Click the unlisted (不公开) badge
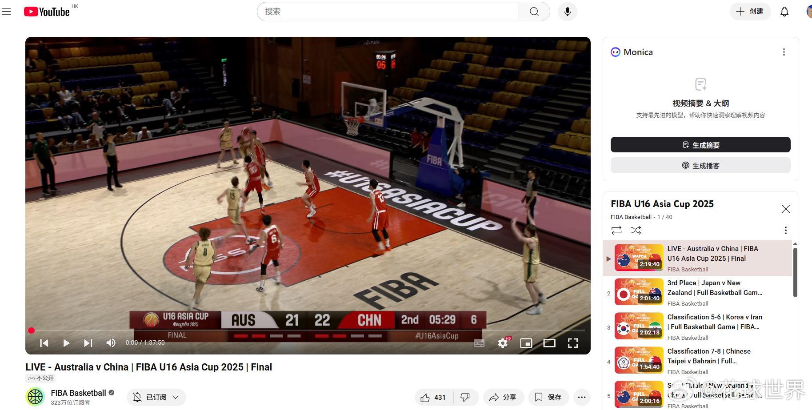Viewport: 812px width, 410px height. click(x=40, y=378)
